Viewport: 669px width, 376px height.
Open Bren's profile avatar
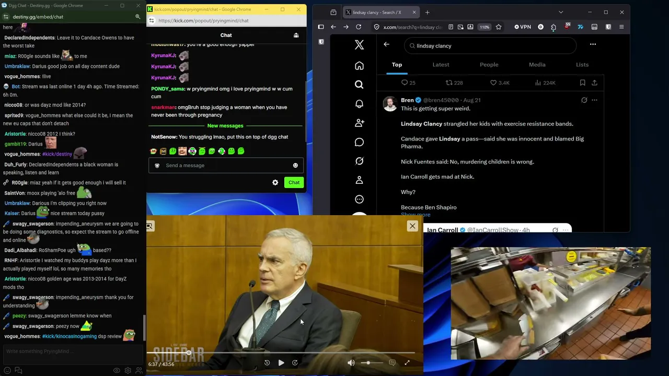[x=390, y=103]
